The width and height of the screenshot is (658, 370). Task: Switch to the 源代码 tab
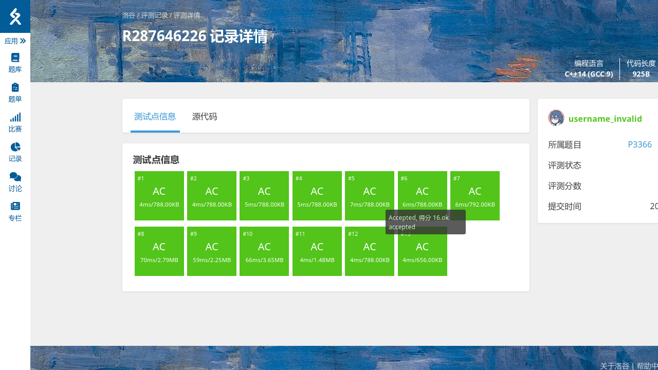[205, 117]
